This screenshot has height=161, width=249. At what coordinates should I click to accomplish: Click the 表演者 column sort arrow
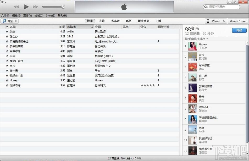(x=92, y=27)
